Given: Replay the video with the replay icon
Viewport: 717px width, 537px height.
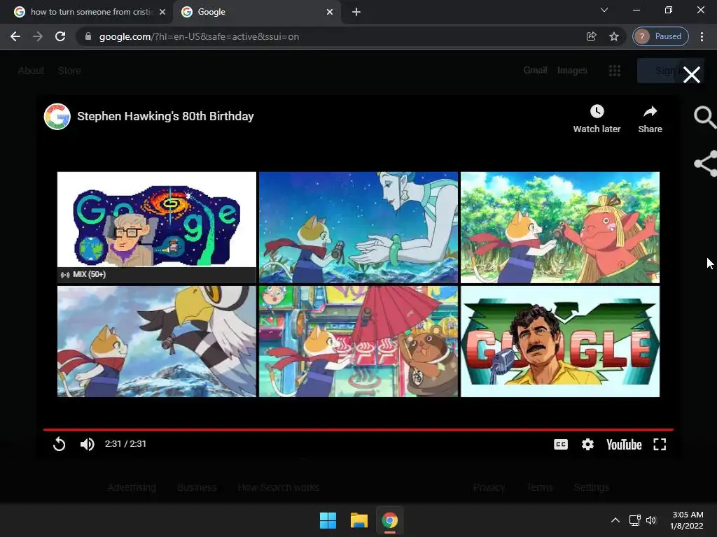Looking at the screenshot, I should 59,444.
